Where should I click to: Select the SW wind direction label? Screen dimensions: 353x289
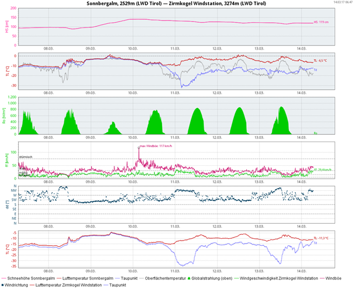[x=15, y=200]
